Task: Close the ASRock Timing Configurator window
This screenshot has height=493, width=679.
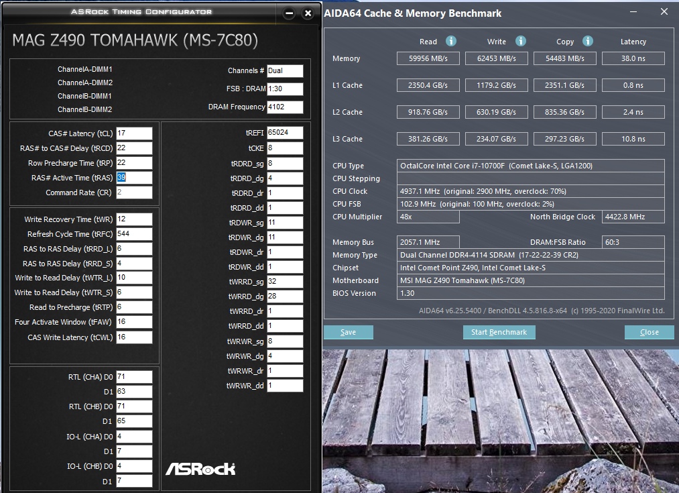Action: point(308,13)
